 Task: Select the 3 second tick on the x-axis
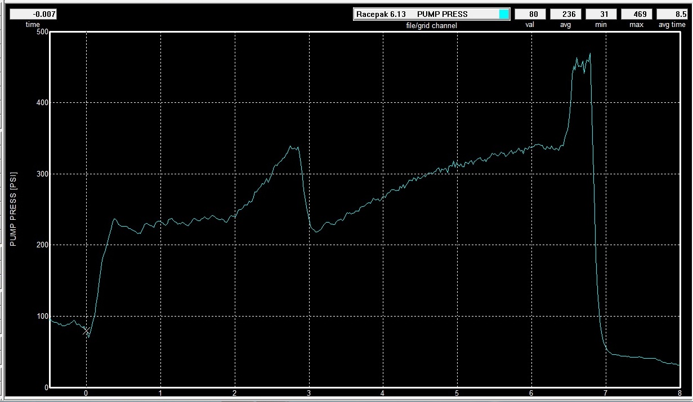tap(309, 393)
